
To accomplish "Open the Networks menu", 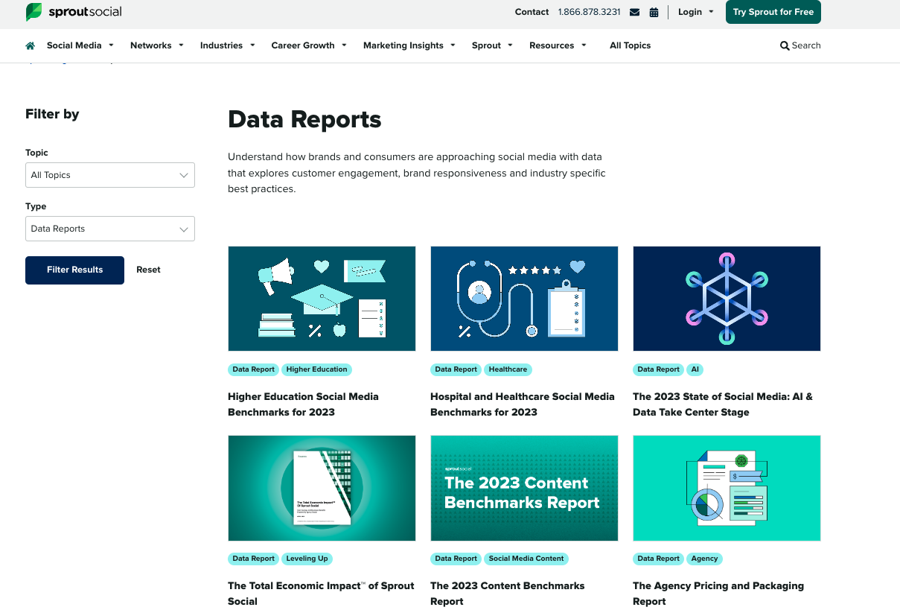I will coord(151,45).
